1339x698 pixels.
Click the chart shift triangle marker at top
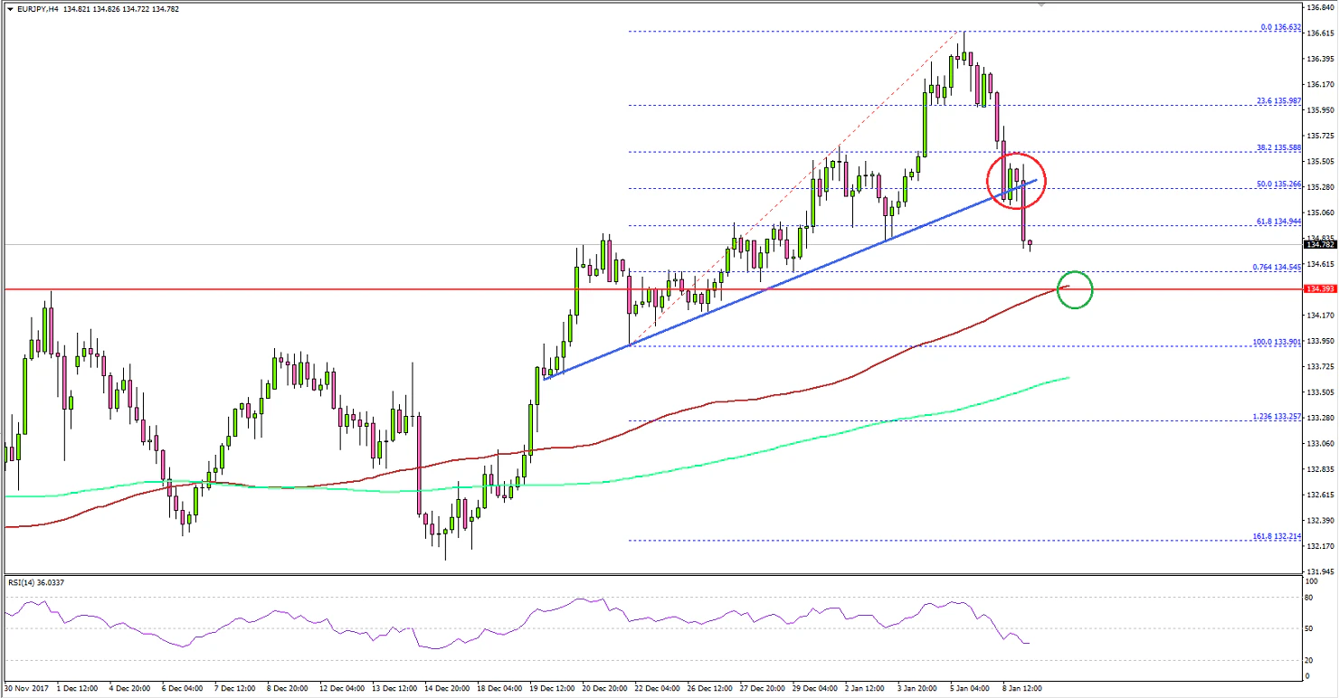pos(1040,5)
